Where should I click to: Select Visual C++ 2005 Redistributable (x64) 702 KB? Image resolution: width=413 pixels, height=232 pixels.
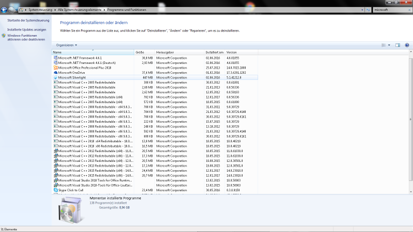(155, 97)
